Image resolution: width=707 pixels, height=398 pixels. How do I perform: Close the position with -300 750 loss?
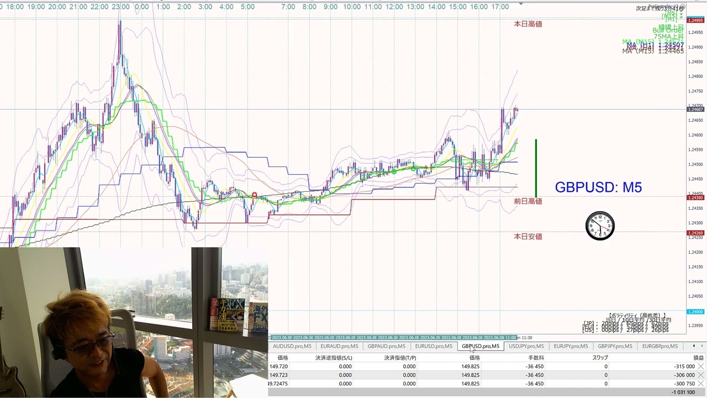pyautogui.click(x=701, y=384)
